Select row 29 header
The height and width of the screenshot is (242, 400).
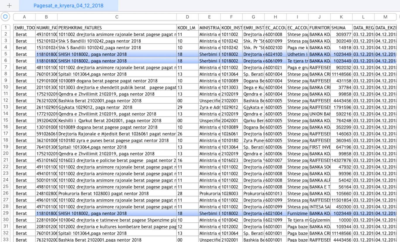pyautogui.click(x=5, y=213)
